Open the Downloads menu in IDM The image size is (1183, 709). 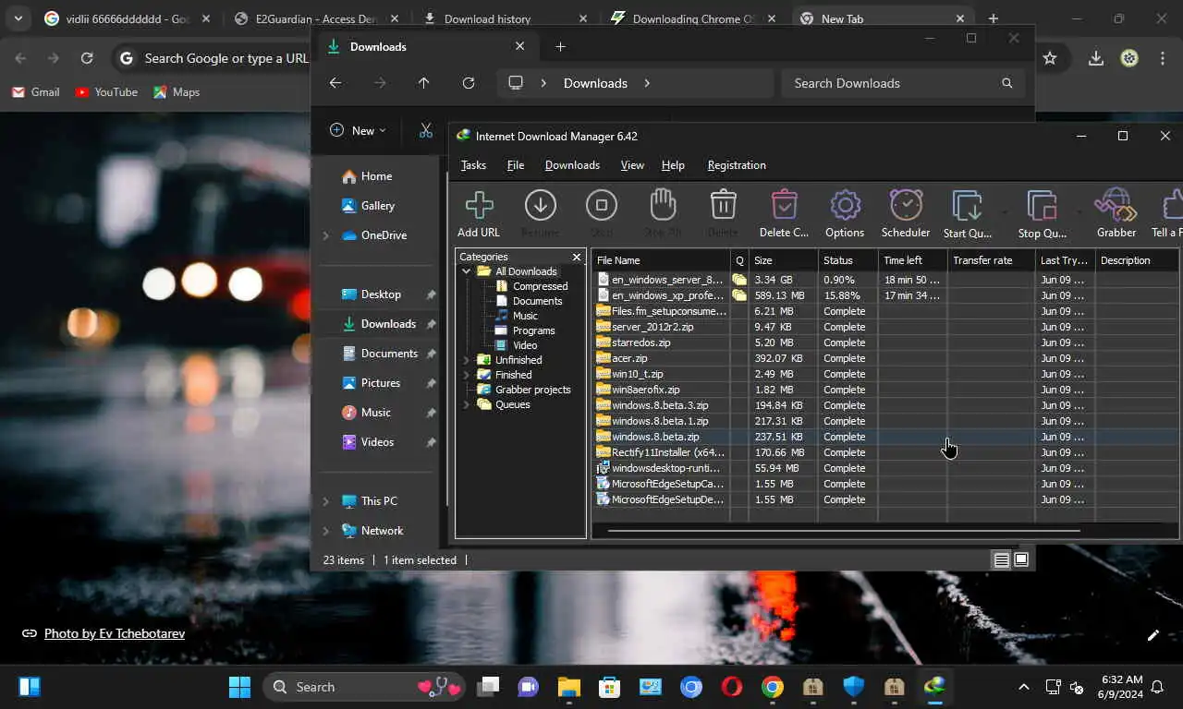[572, 165]
